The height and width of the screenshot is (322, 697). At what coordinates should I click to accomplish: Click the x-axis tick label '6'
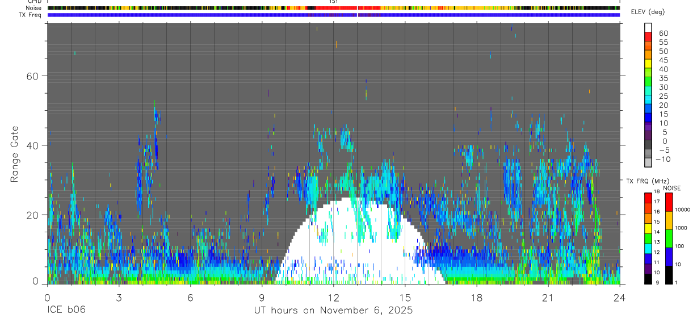point(190,297)
